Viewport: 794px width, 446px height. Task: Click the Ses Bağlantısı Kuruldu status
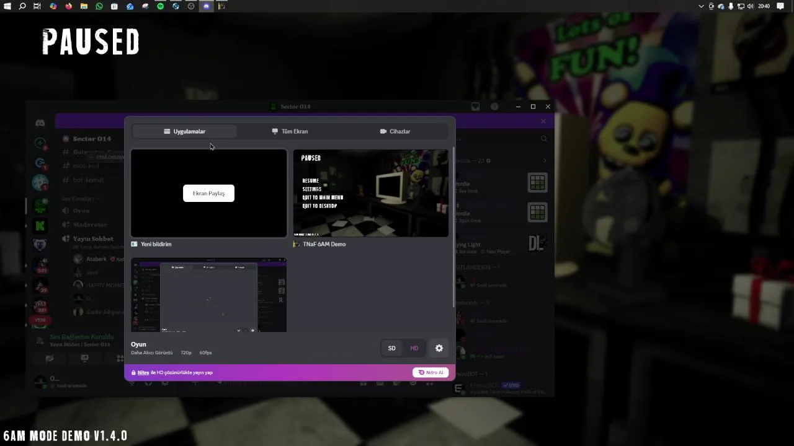click(82, 337)
